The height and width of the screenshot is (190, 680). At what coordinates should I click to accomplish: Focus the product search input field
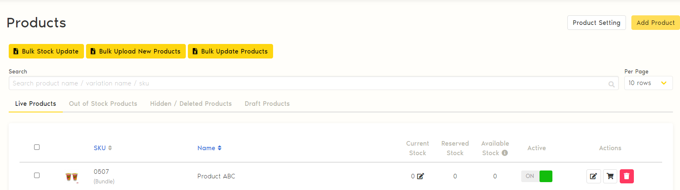(308, 83)
